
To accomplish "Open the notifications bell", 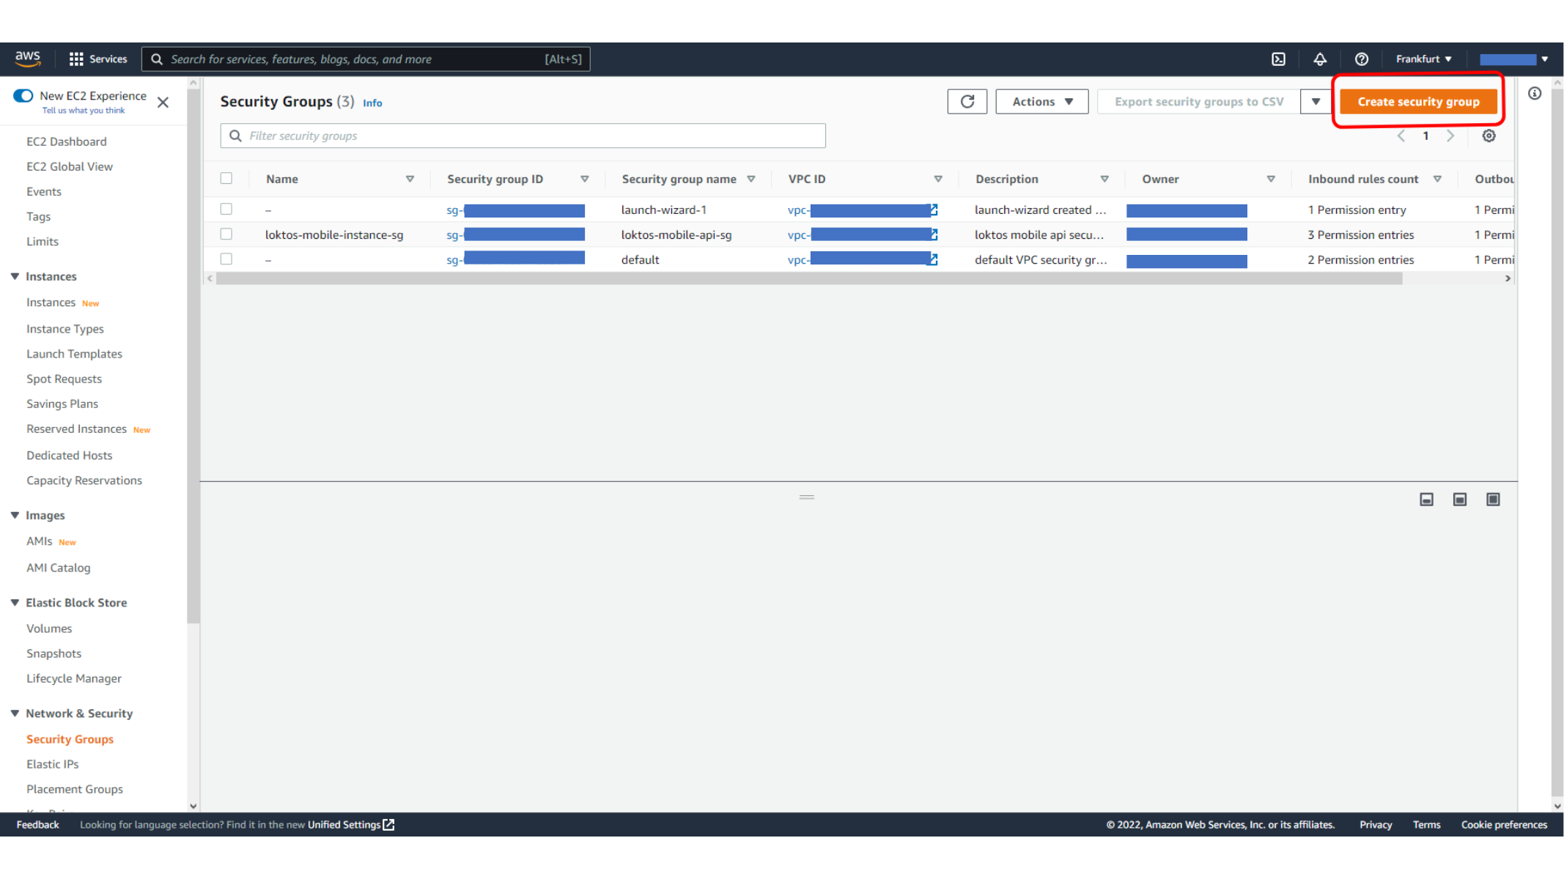I will [x=1319, y=59].
